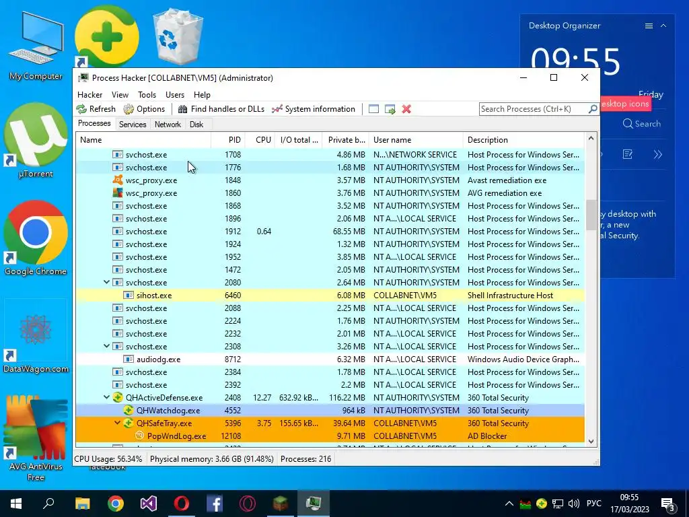The image size is (689, 517).
Task: Select the 360 Total Security desktop icon
Action: point(107,38)
